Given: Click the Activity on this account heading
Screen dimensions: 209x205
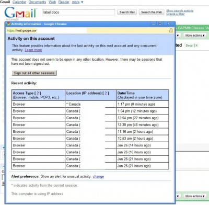Looking at the screenshot, I should click(x=31, y=39).
